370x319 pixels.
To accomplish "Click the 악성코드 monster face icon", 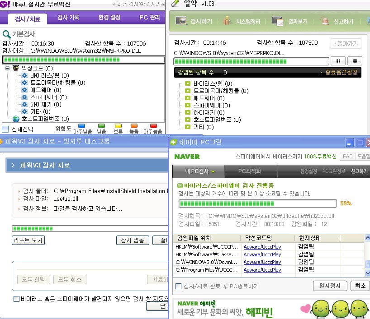I will coord(16,68).
